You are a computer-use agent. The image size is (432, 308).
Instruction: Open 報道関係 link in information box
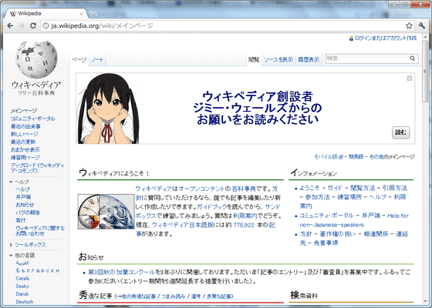(376, 234)
